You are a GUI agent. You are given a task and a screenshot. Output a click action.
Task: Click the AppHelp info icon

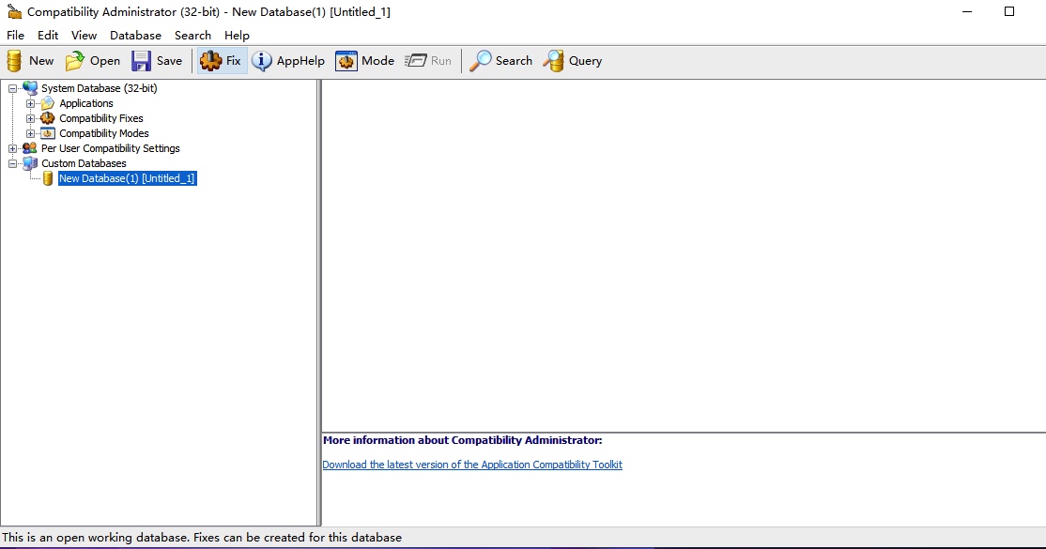[x=261, y=61]
